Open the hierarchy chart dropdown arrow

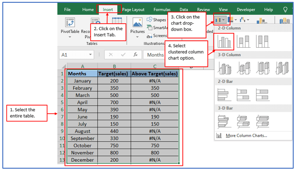point(236,19)
